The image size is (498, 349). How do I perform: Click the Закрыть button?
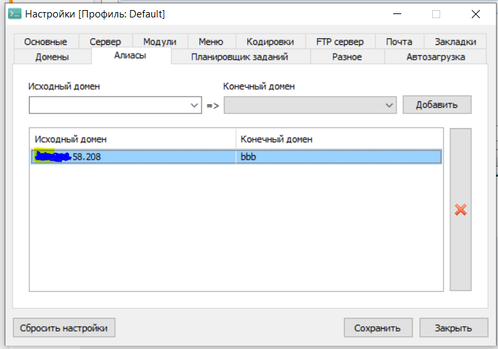[454, 328]
